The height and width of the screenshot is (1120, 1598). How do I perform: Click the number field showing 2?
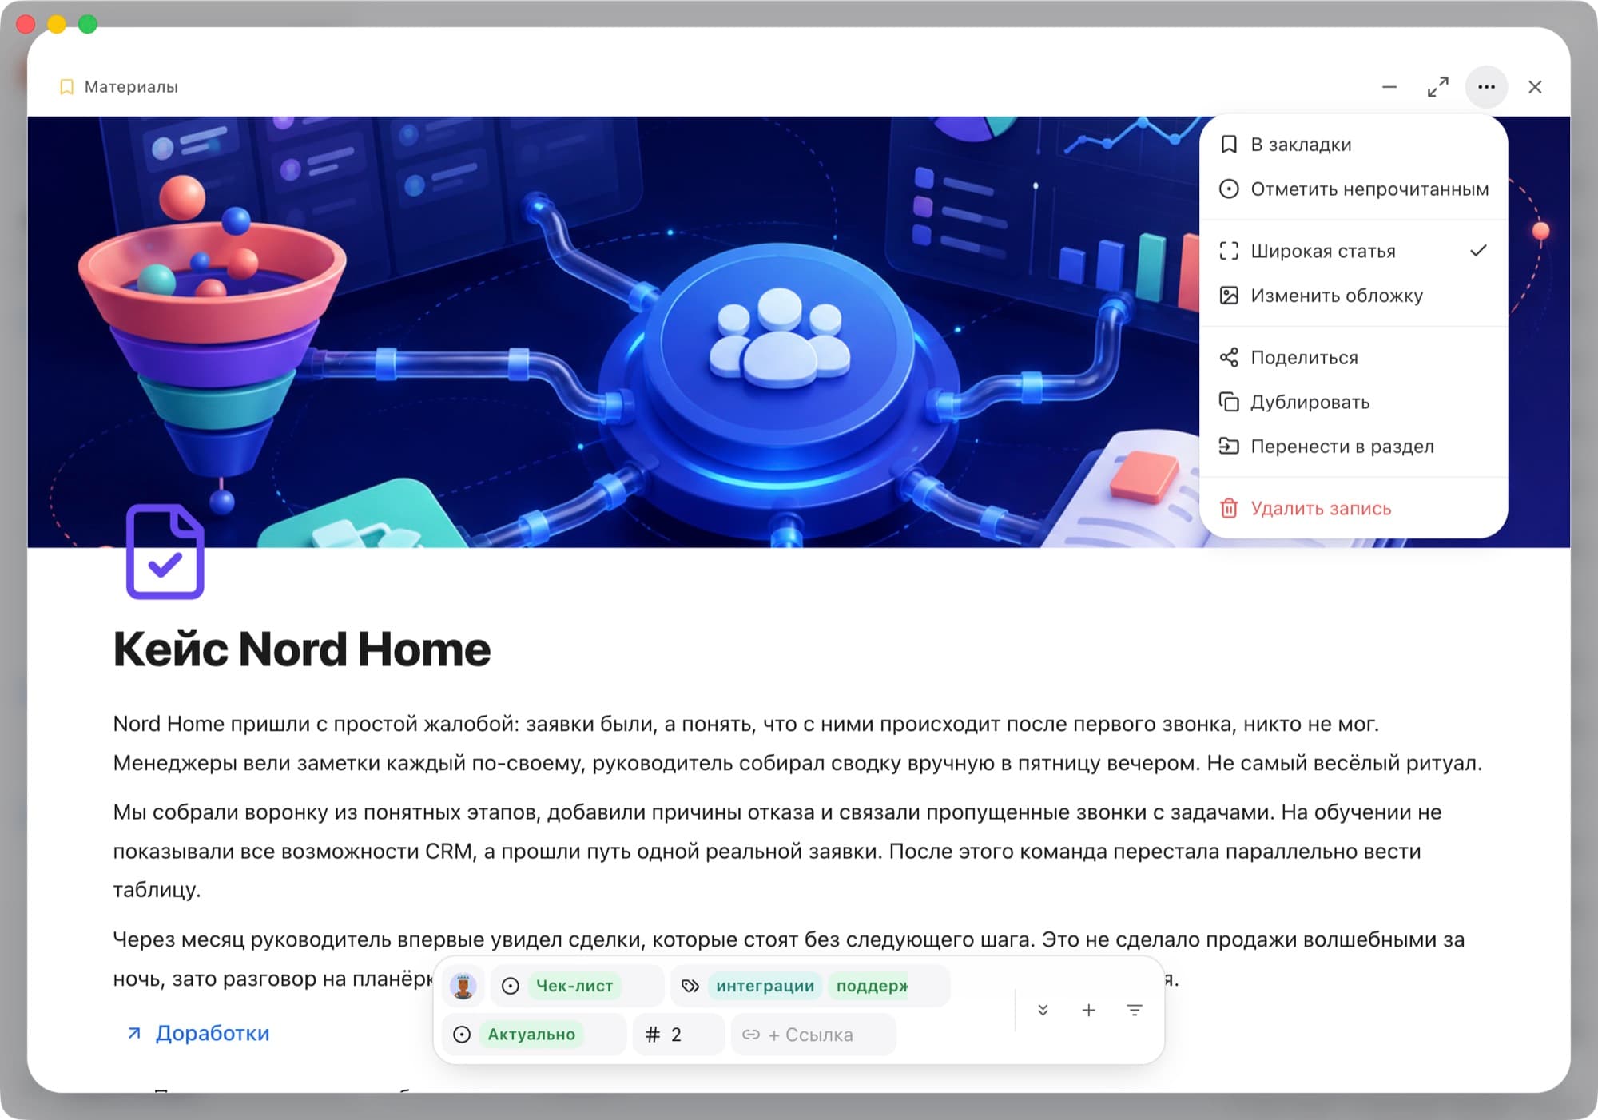[x=678, y=1035]
